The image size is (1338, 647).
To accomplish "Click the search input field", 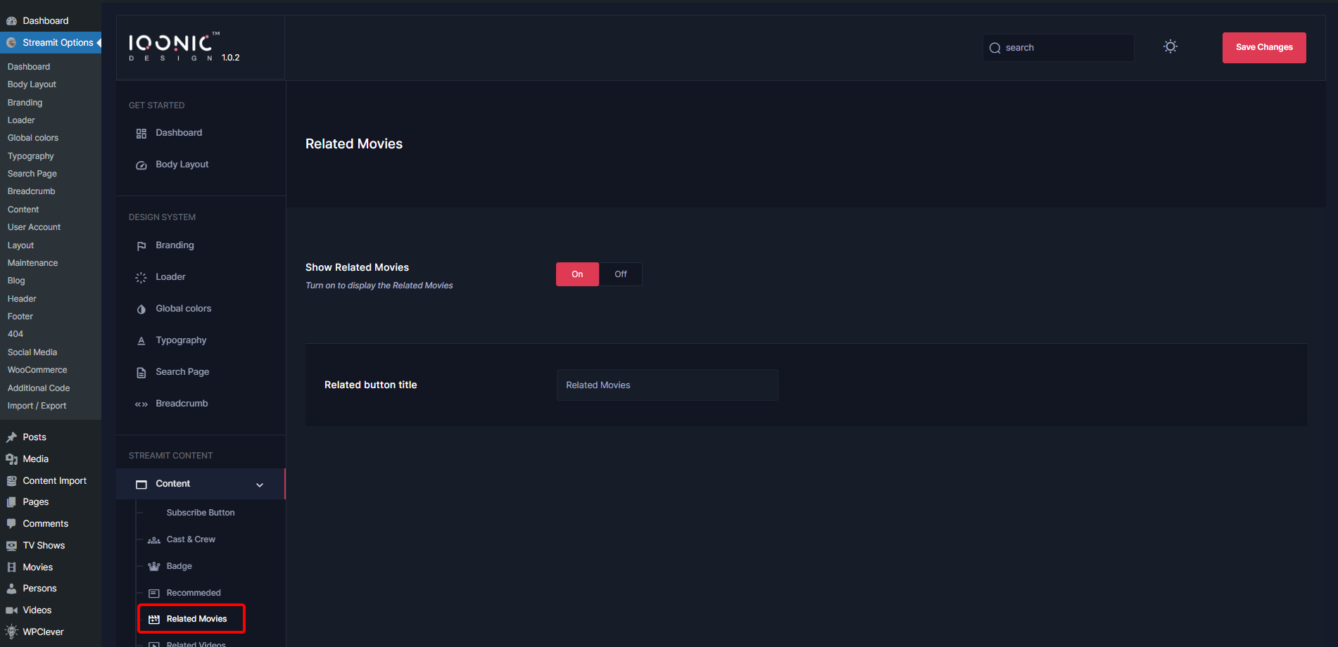I will (x=1059, y=48).
